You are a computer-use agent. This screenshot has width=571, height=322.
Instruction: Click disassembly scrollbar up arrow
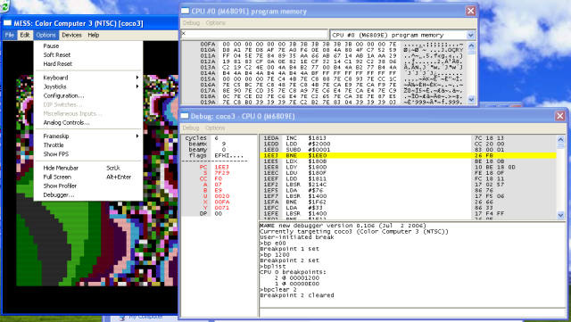(560, 139)
